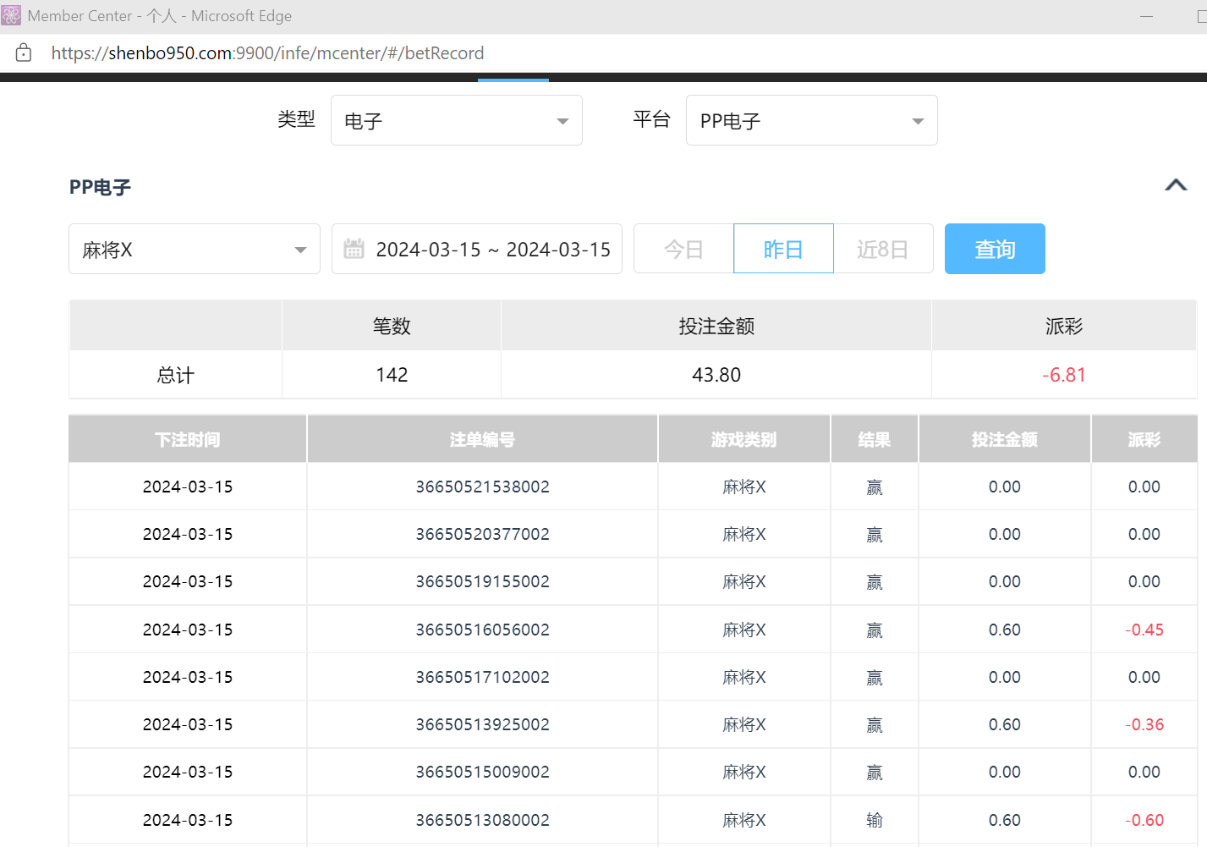1207x847 pixels.
Task: Click bet number 36650519155002
Action: [482, 581]
